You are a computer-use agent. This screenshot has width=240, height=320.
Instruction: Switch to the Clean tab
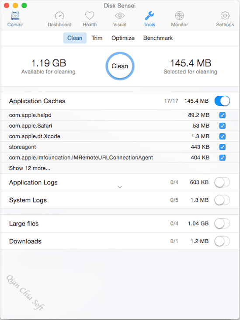click(x=75, y=38)
